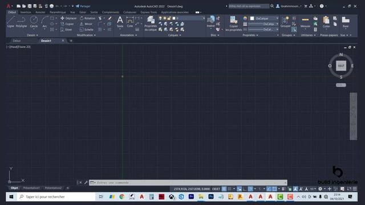365x205 pixels.
Task: Open Photoshop from the taskbar
Action: 211,196
